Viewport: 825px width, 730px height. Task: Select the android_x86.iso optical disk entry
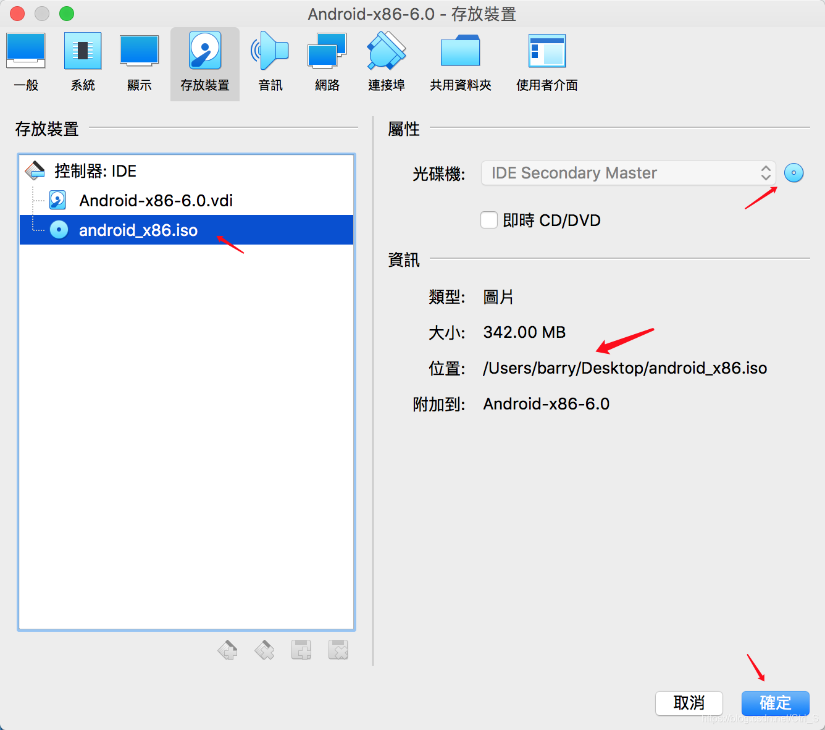[186, 230]
